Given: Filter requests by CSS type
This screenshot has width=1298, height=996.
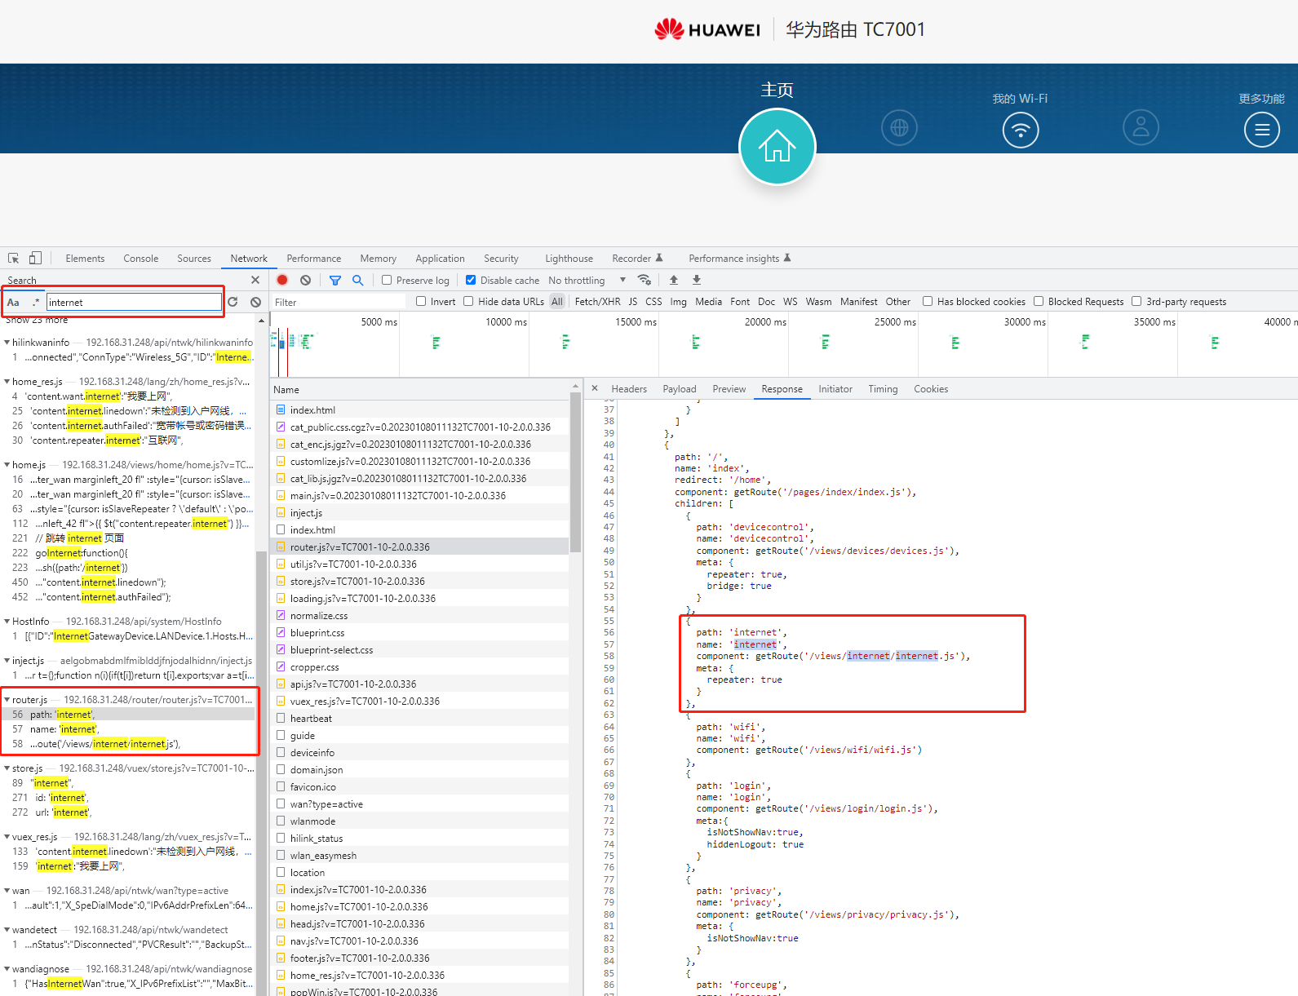Looking at the screenshot, I should (x=653, y=301).
